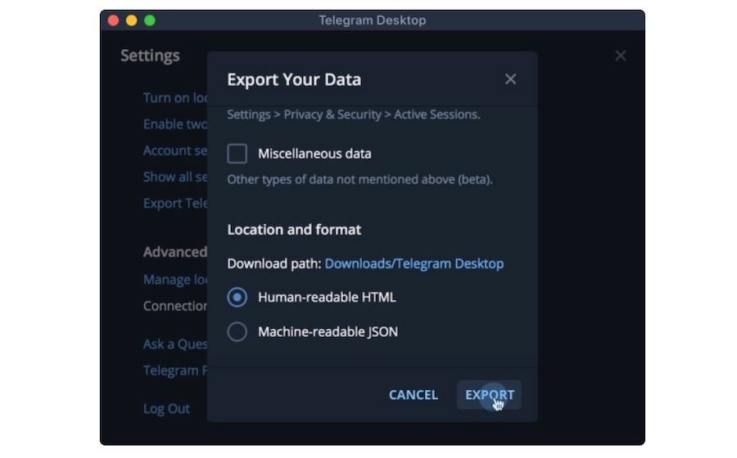Click Log Out in Settings

click(166, 409)
